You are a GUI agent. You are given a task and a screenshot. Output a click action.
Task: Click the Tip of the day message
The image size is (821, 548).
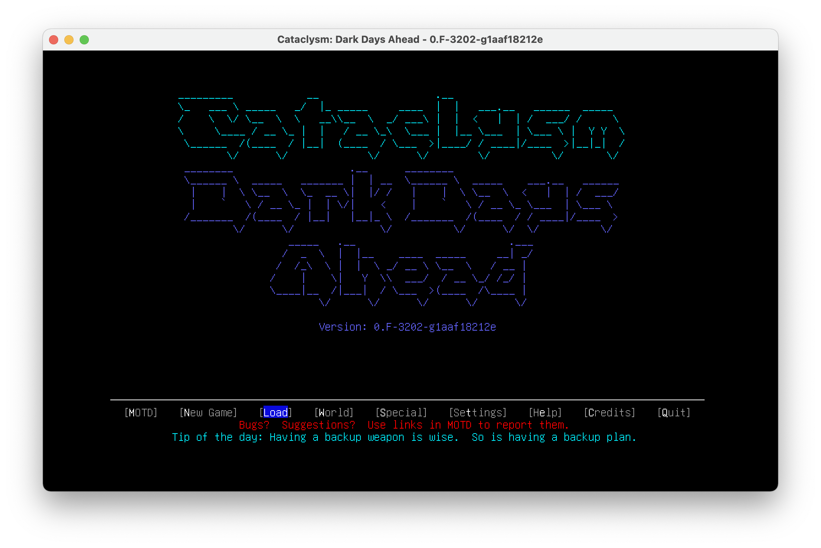[x=404, y=437]
